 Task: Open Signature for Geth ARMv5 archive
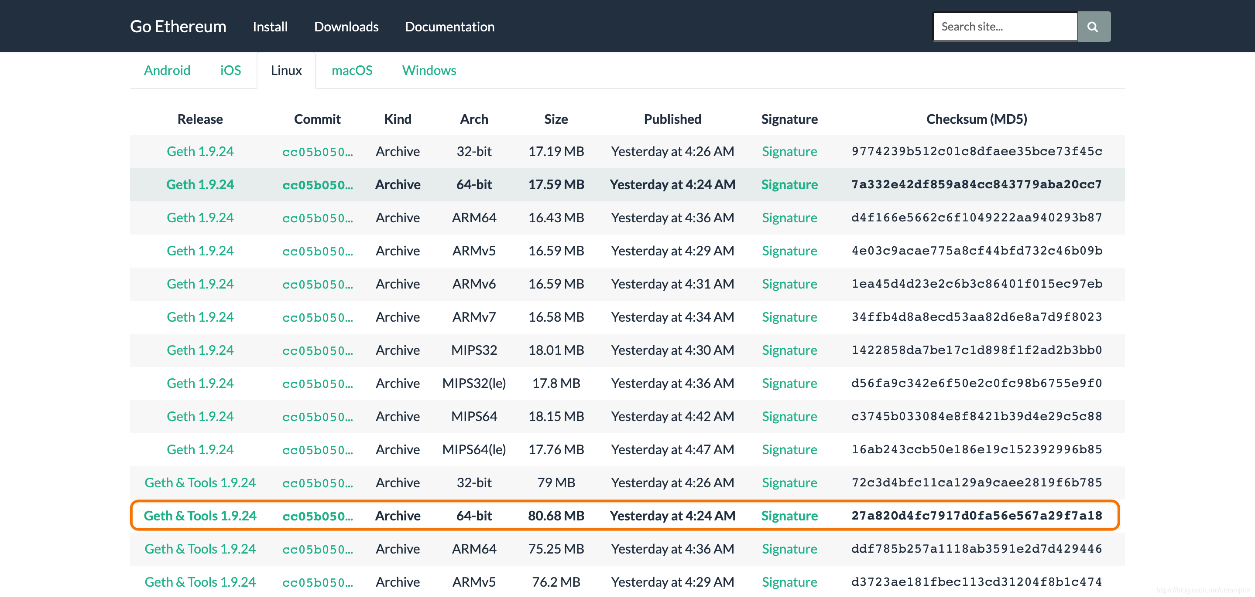pyautogui.click(x=789, y=251)
